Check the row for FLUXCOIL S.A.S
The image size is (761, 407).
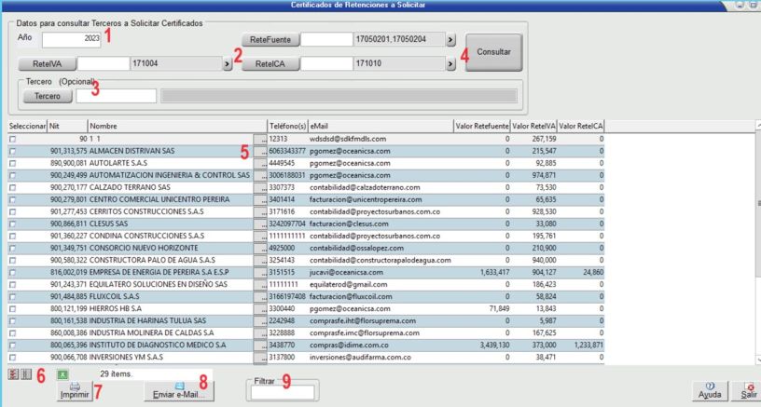tap(13, 295)
